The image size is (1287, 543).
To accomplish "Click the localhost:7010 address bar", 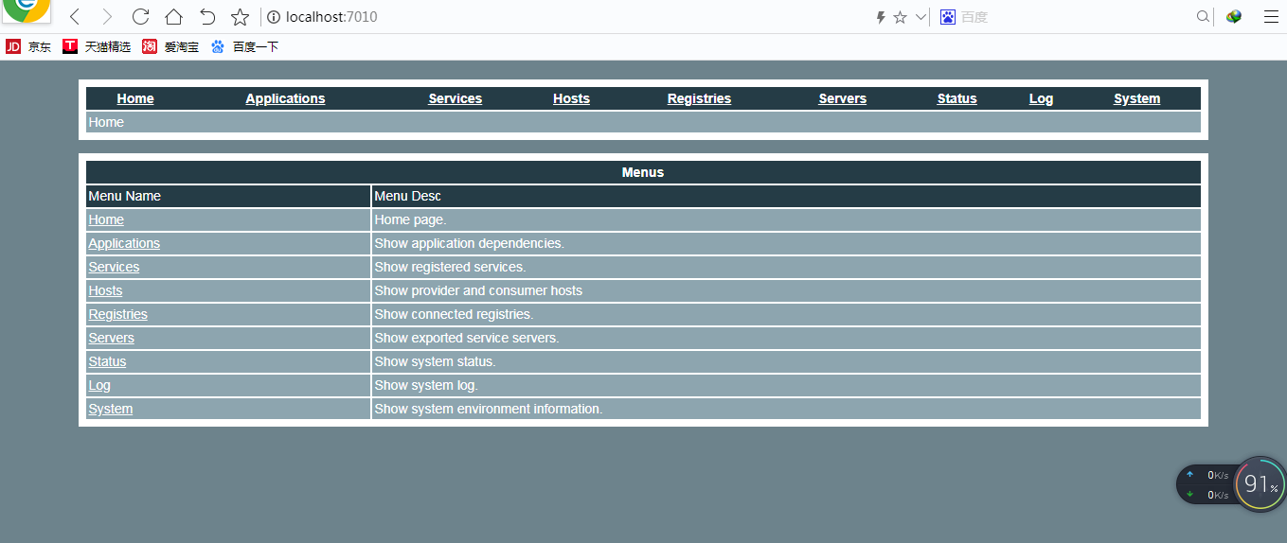I will tap(568, 17).
